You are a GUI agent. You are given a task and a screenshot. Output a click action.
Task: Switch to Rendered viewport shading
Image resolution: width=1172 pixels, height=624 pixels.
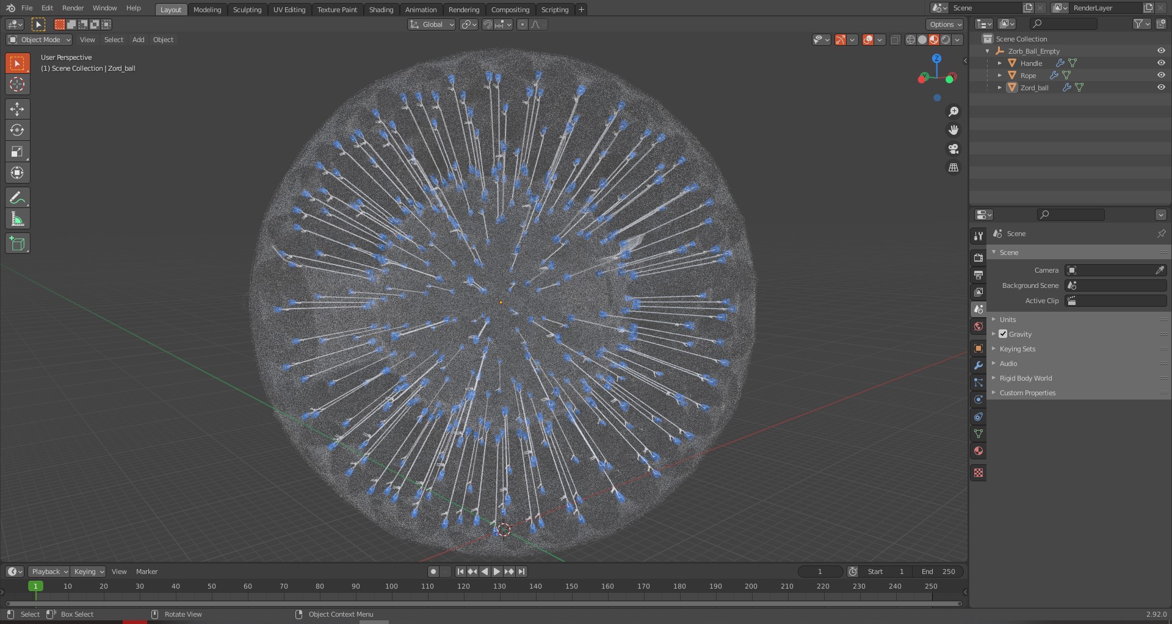[x=946, y=40]
